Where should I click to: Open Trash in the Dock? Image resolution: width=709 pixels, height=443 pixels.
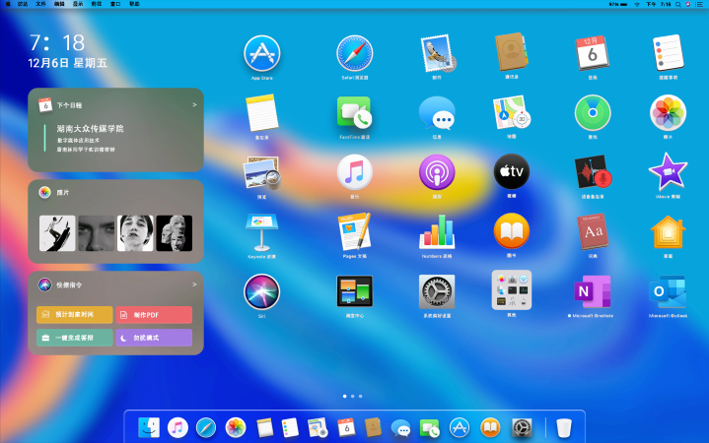(x=564, y=427)
